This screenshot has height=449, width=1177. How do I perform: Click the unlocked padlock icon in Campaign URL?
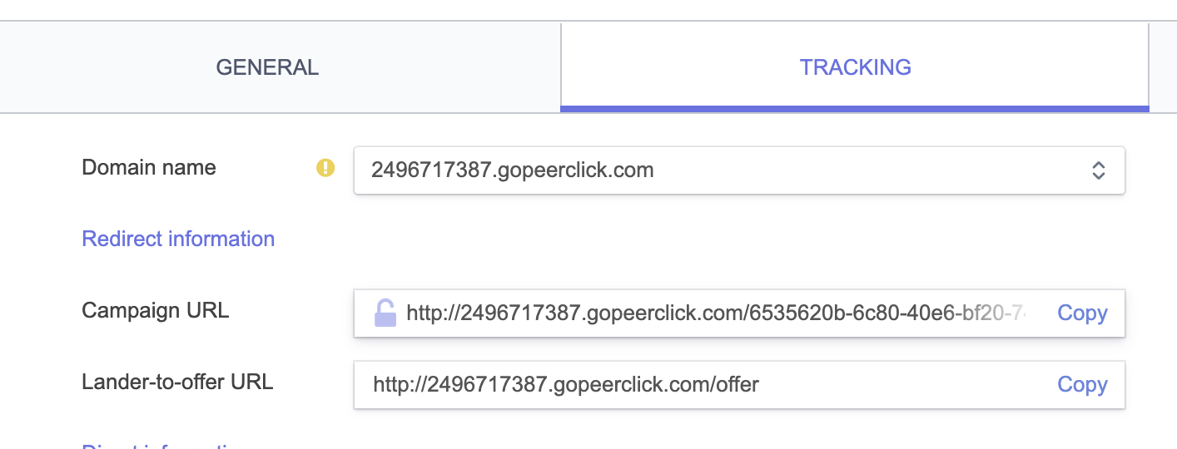[x=385, y=313]
